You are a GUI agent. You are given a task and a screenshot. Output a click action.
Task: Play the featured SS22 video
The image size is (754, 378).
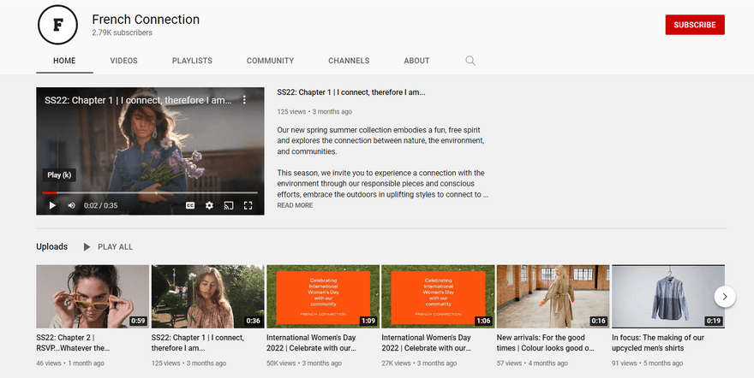coord(52,205)
